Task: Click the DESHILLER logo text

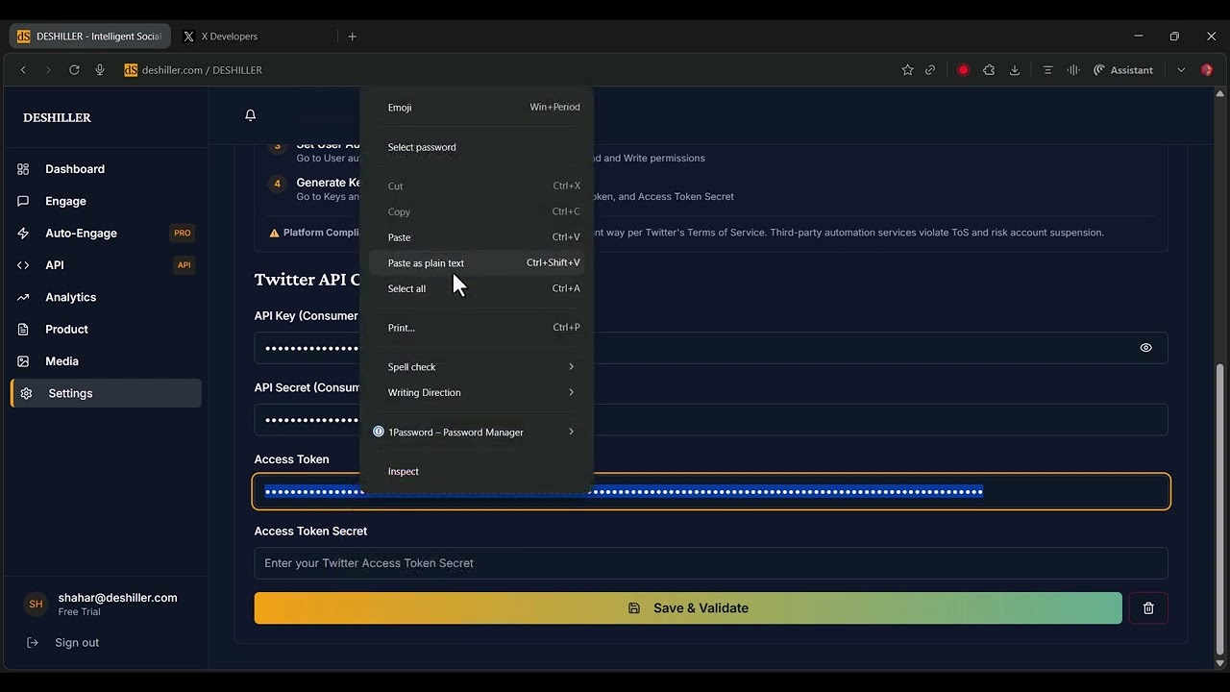Action: coord(57,117)
